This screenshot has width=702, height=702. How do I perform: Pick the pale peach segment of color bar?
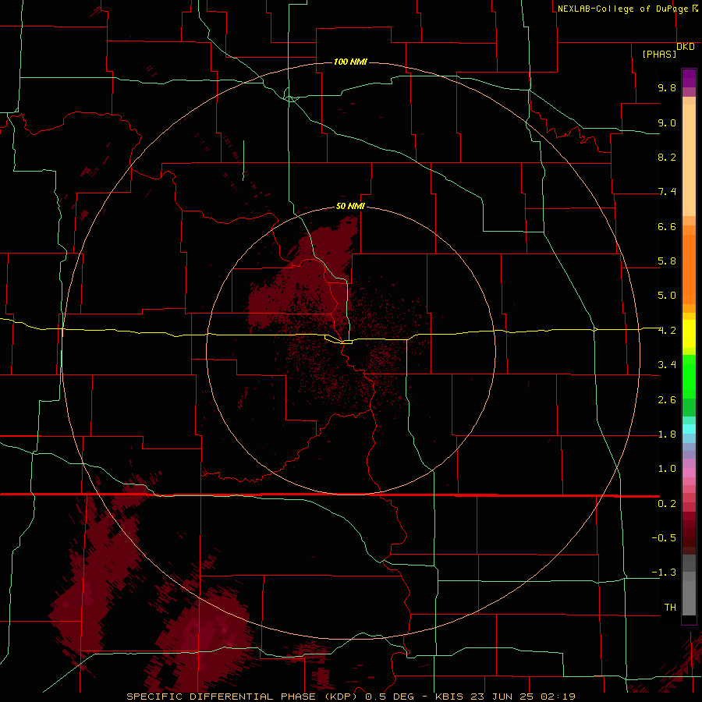pos(689,161)
